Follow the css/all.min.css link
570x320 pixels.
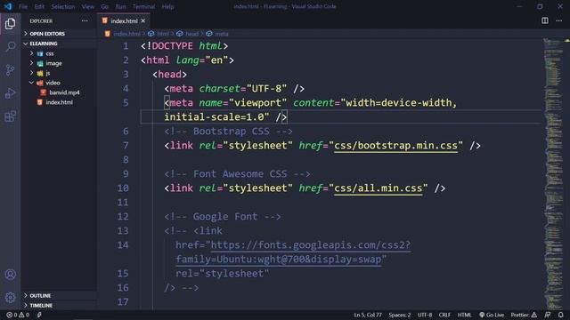[378, 188]
